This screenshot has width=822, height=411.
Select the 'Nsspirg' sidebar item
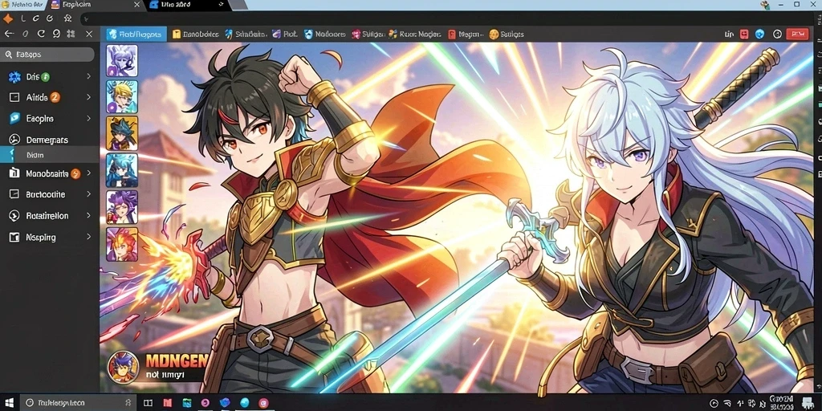coord(50,238)
